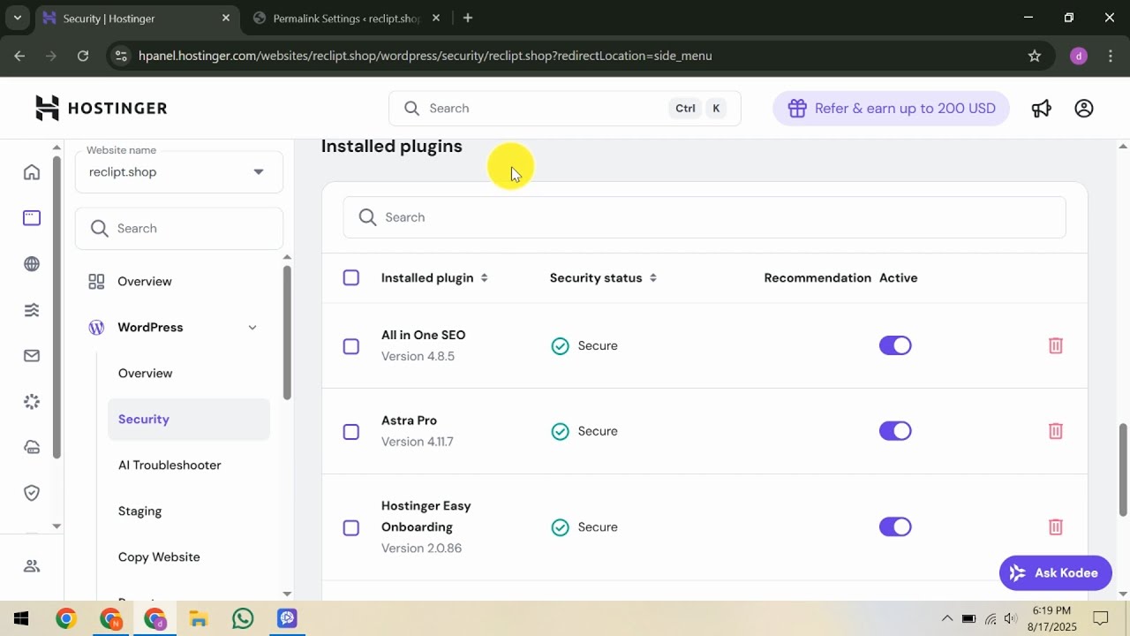This screenshot has width=1130, height=636.
Task: Check the Astra Pro checkbox
Action: pyautogui.click(x=351, y=432)
